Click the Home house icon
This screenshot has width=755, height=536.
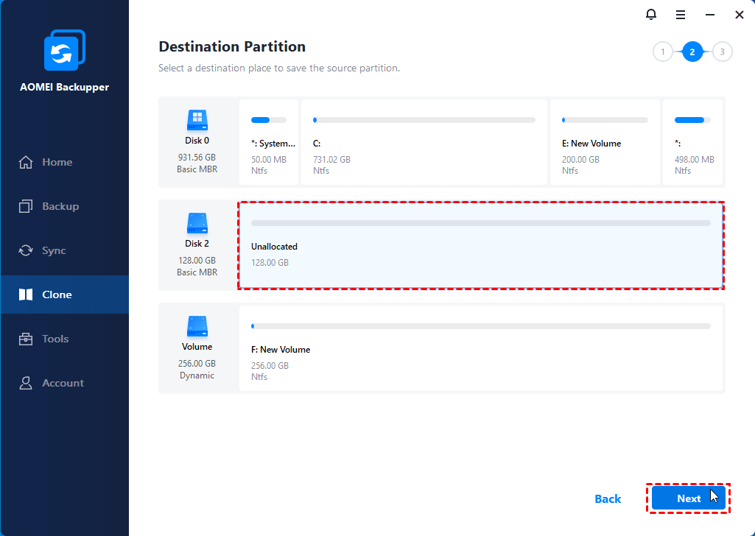pyautogui.click(x=26, y=162)
